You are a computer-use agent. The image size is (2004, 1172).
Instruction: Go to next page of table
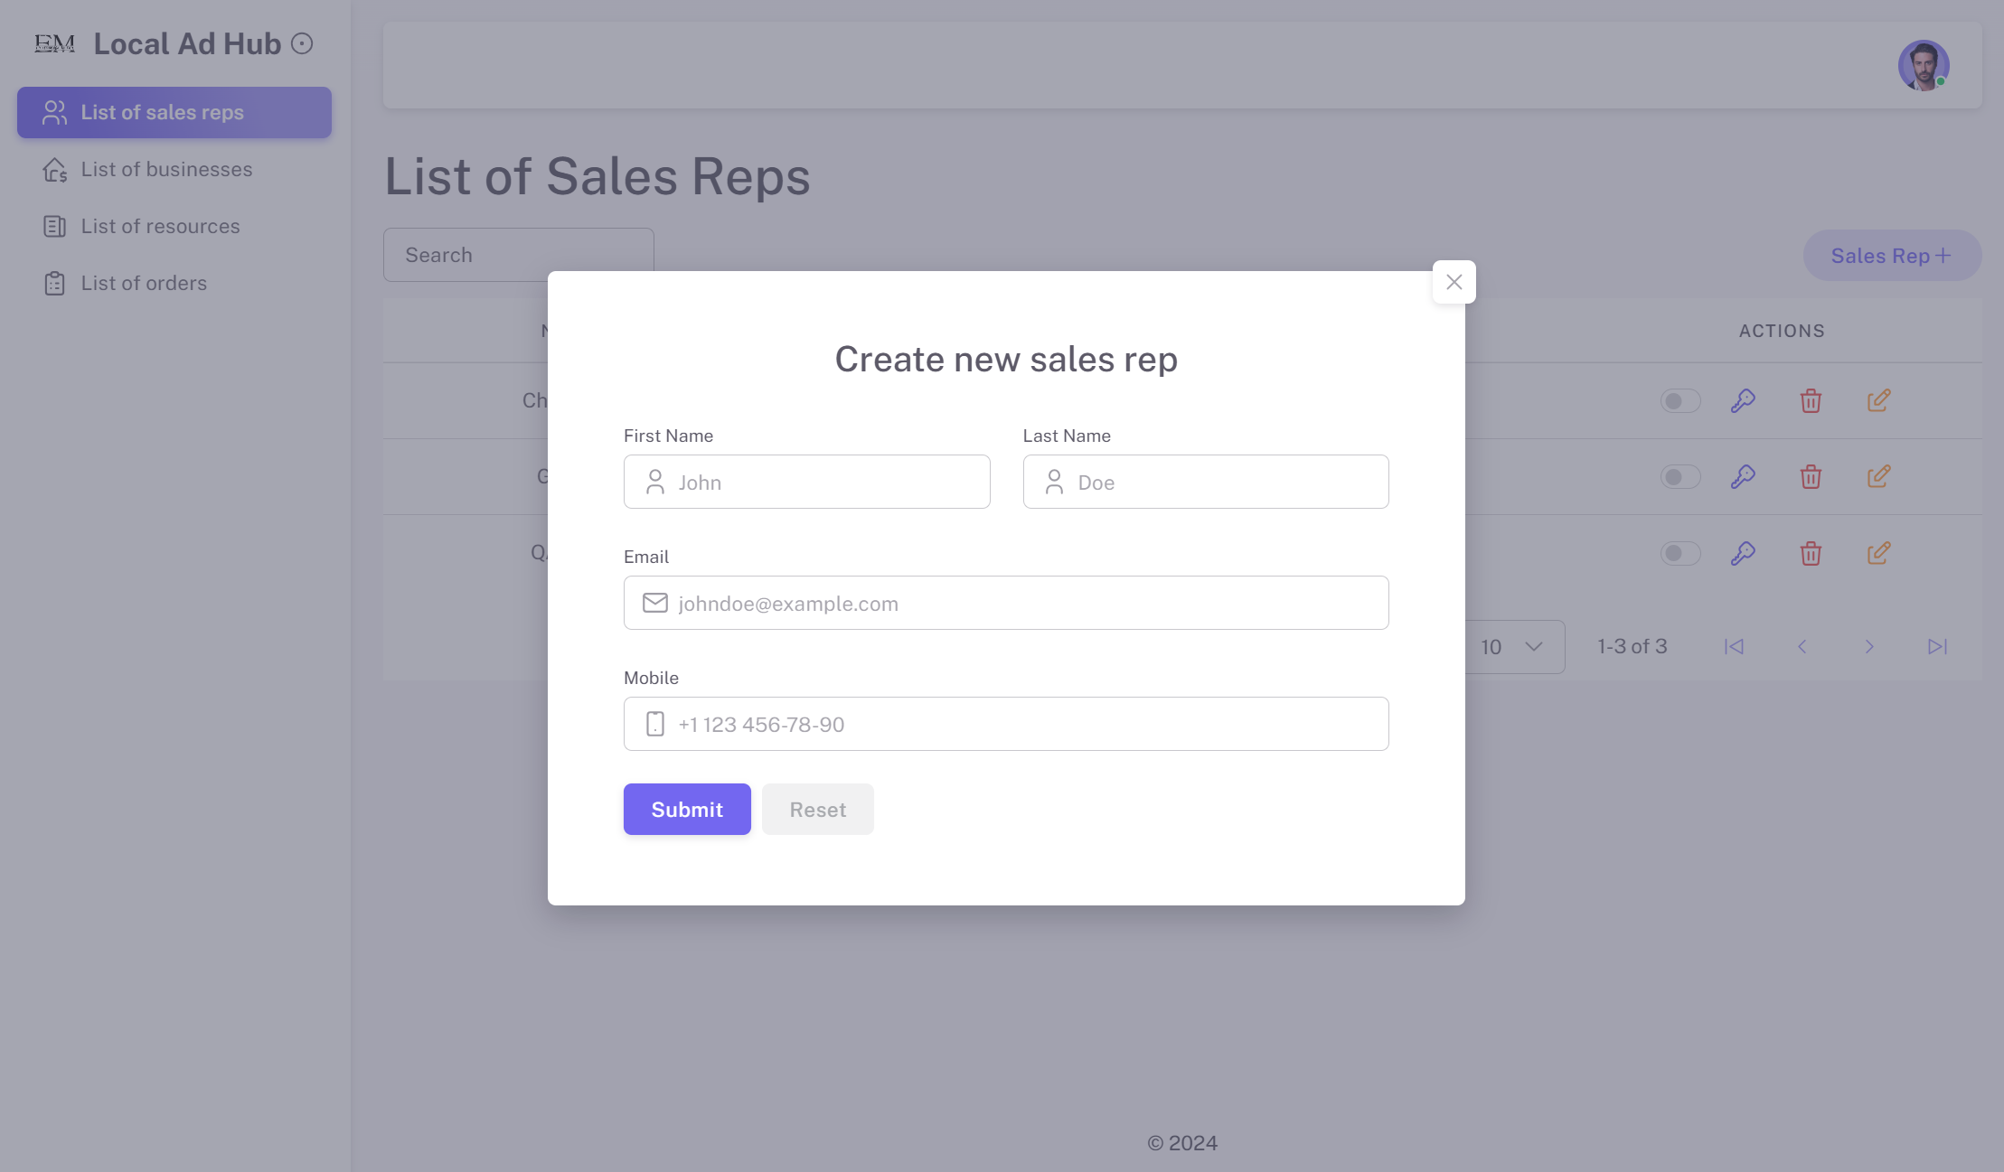pos(1869,646)
